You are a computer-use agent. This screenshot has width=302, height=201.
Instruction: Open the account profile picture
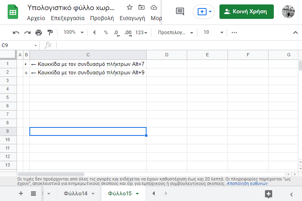tap(288, 12)
